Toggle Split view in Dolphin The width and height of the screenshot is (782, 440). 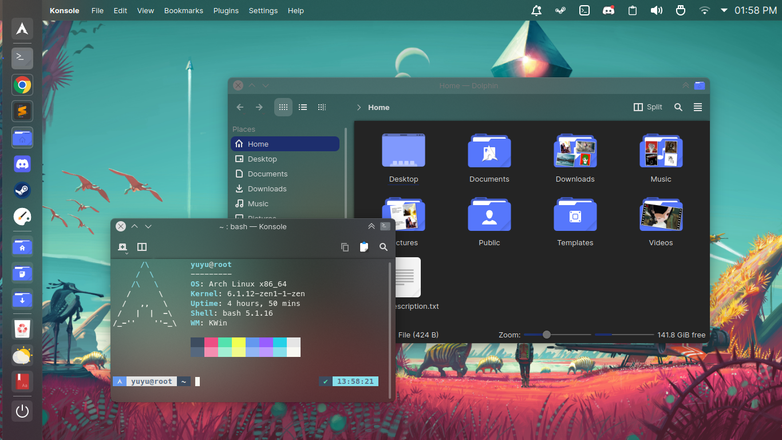point(648,107)
